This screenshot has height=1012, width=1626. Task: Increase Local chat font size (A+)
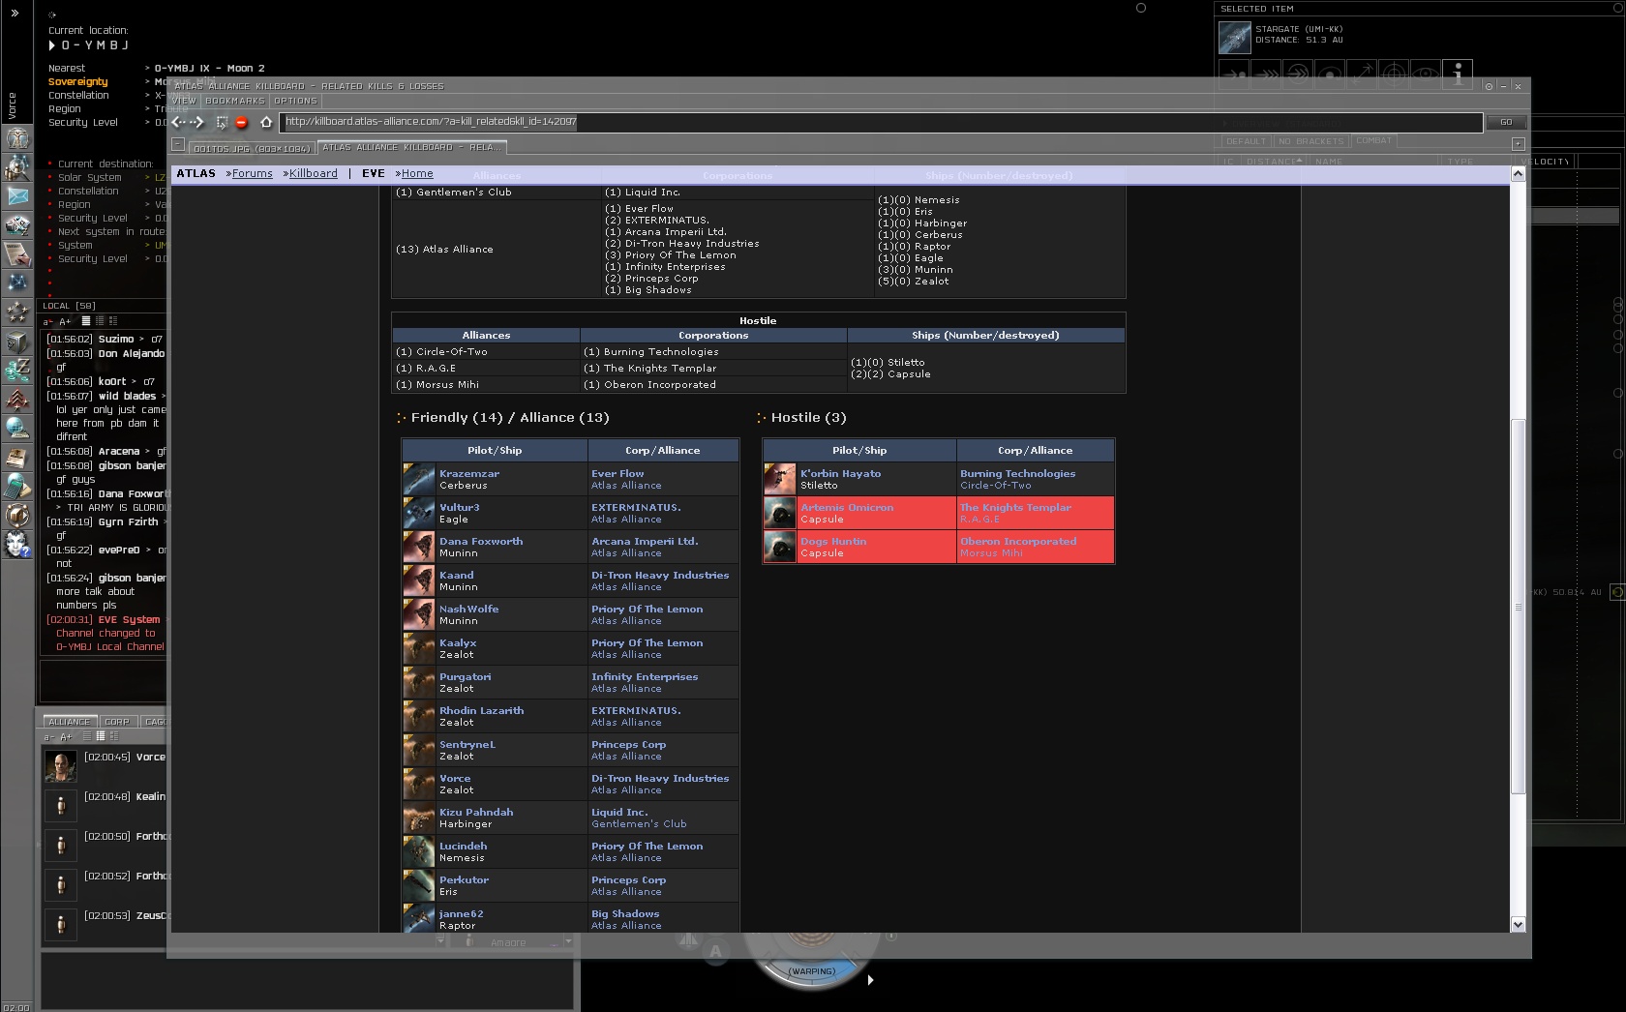[x=66, y=321]
